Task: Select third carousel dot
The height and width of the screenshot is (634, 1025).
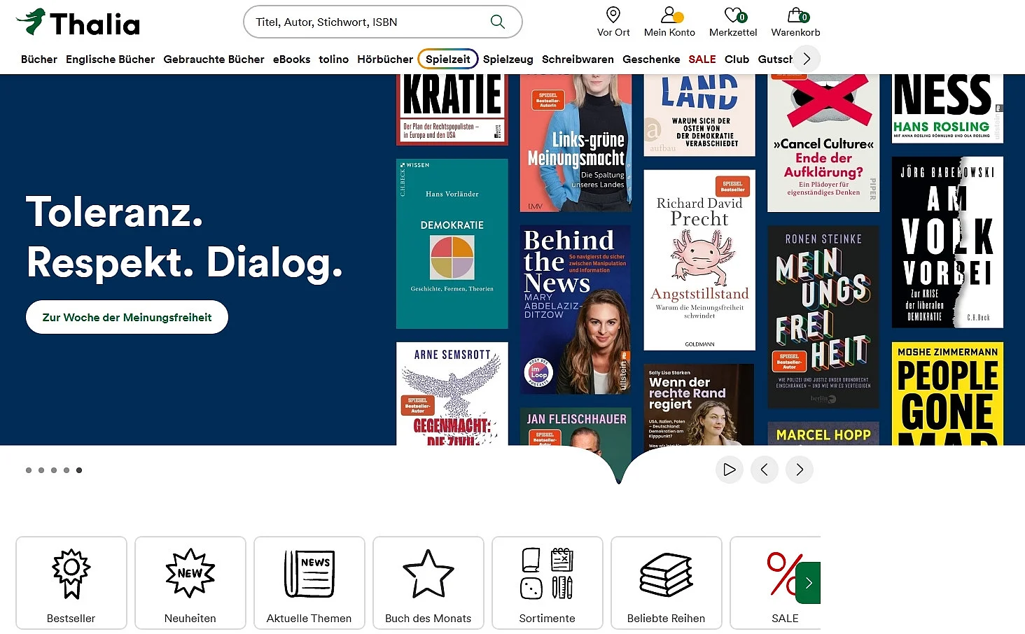Action: (x=54, y=470)
